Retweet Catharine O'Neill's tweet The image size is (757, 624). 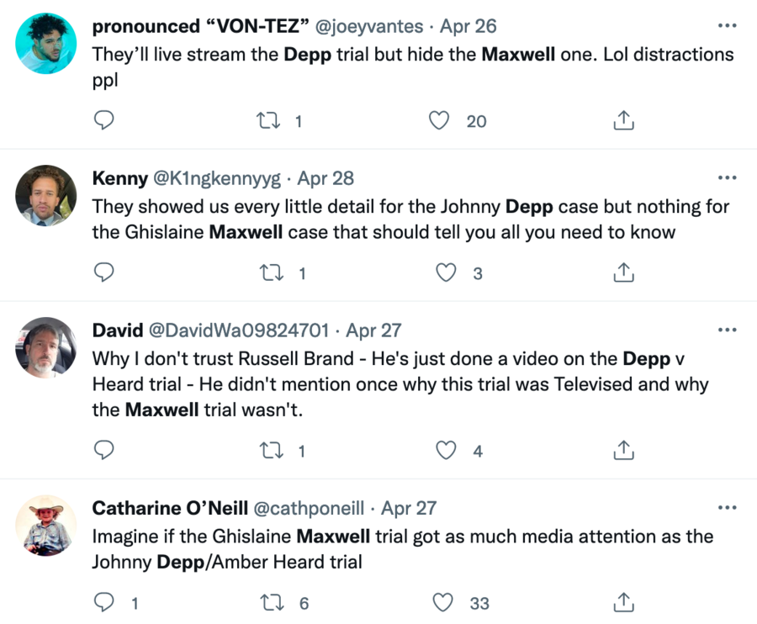coord(273,602)
